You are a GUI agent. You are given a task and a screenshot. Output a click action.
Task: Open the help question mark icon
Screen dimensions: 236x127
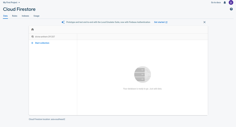231,9
